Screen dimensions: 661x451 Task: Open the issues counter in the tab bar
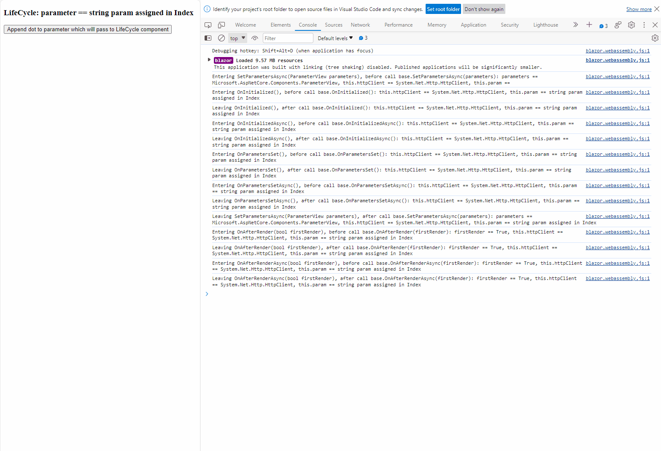click(603, 26)
